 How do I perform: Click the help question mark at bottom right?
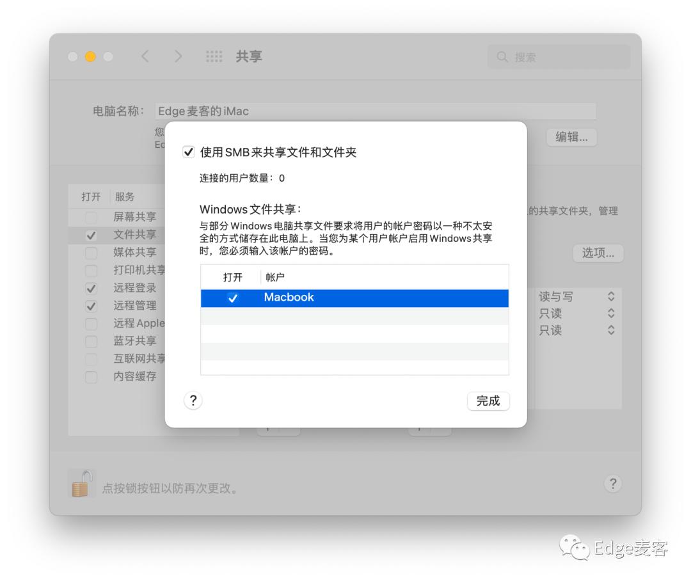613,484
